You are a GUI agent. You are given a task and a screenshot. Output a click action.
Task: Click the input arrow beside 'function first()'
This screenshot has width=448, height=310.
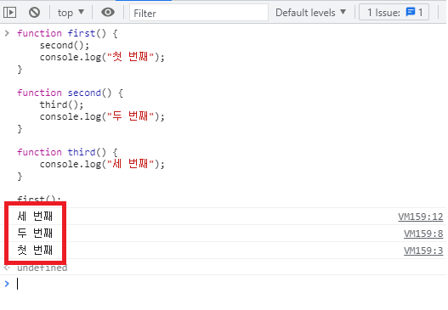7,33
